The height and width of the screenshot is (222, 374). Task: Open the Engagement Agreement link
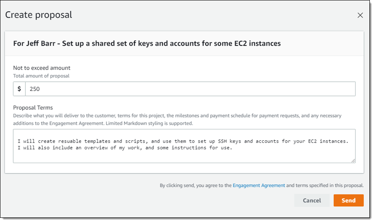pyautogui.click(x=259, y=185)
